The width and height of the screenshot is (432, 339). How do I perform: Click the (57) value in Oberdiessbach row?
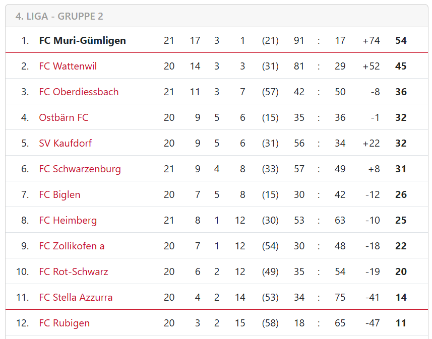[270, 92]
